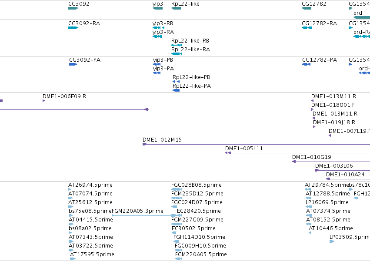Select the DME1-010G19 BAC label
The height and width of the screenshot is (261, 370).
pyautogui.click(x=311, y=157)
